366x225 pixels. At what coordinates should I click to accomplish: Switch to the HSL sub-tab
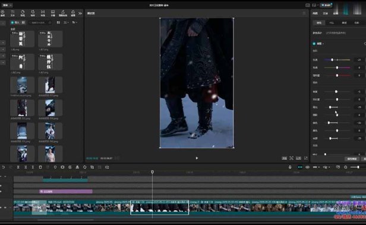click(x=332, y=22)
